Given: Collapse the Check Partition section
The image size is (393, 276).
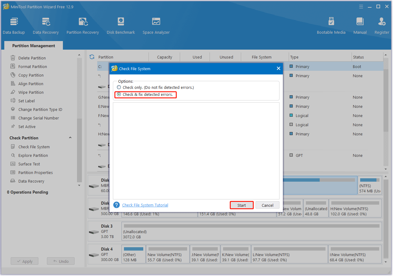Looking at the screenshot, I should pyautogui.click(x=70, y=138).
